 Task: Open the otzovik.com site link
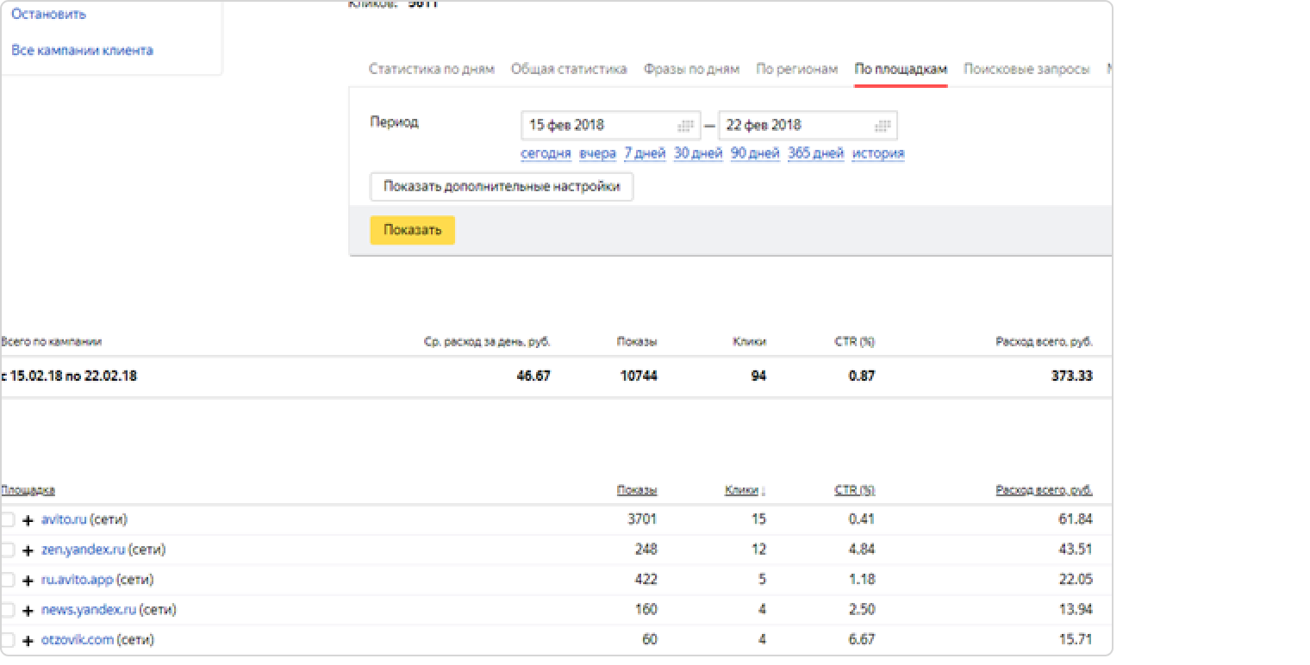pyautogui.click(x=78, y=641)
